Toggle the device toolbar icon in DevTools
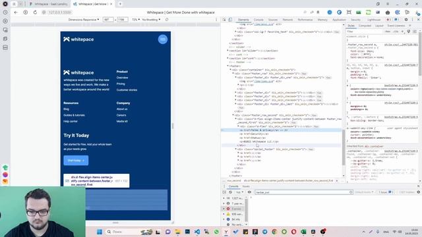422x237 pixels. tap(230, 20)
